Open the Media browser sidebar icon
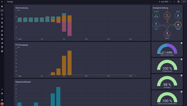The width and height of the screenshot is (187, 106). [x=2, y=51]
